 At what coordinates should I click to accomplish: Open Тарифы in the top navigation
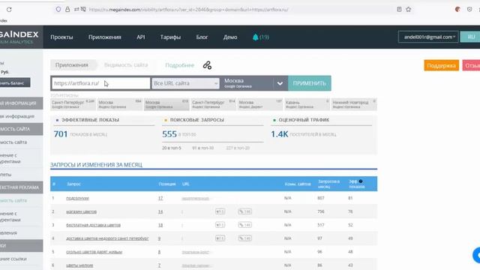point(170,37)
